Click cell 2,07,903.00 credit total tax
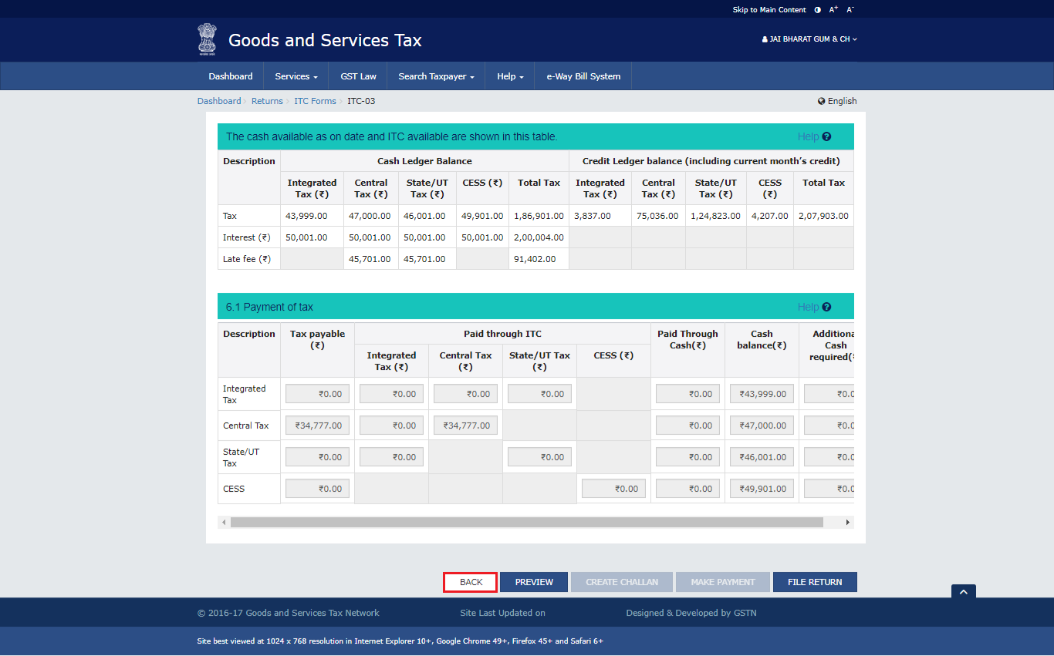 click(x=823, y=216)
